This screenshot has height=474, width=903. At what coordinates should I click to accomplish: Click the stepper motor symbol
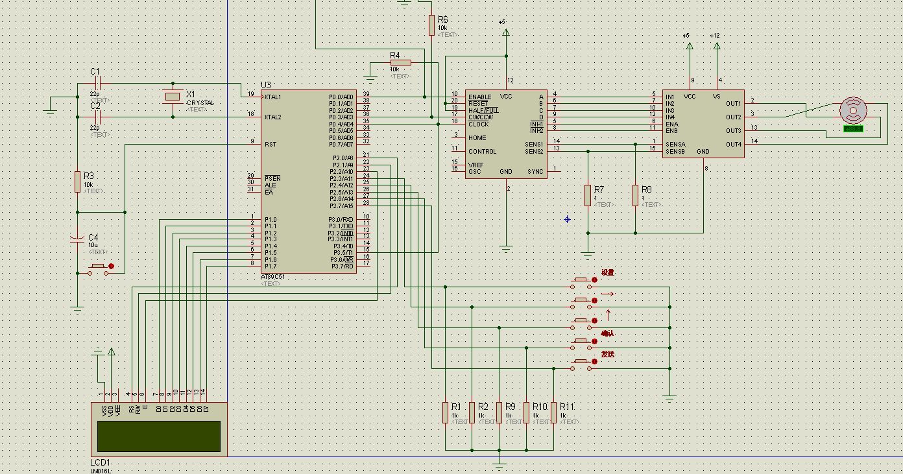[x=852, y=110]
